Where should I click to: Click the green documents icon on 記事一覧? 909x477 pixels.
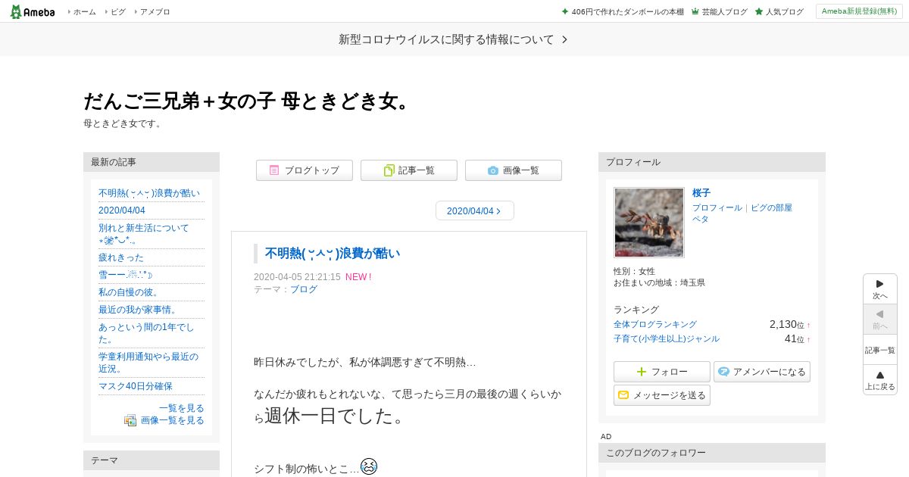[x=389, y=170]
